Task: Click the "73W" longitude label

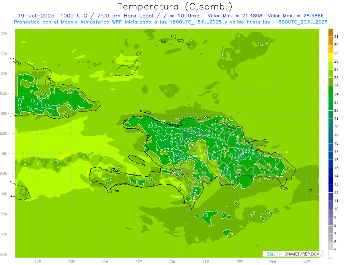Action: pos(138,261)
